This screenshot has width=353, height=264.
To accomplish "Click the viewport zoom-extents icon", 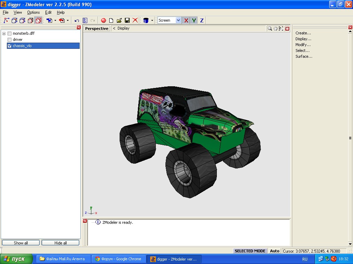I will point(281,29).
